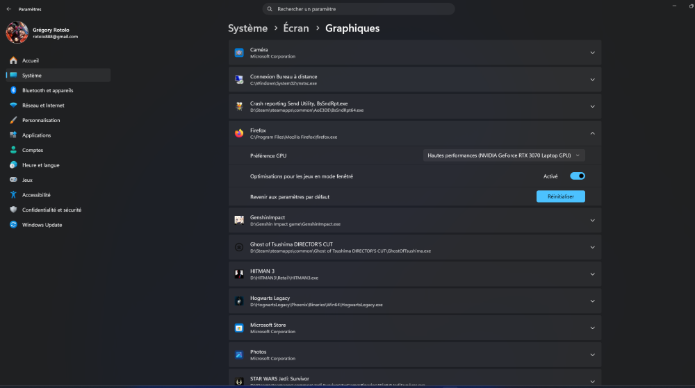Click the Caméra app icon

click(x=239, y=53)
